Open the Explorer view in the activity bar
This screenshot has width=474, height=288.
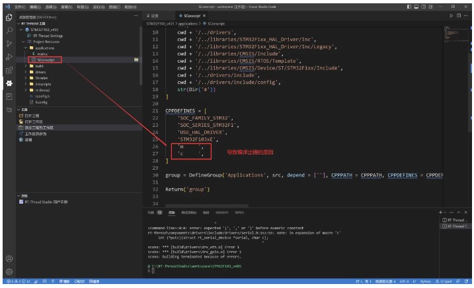coord(9,18)
